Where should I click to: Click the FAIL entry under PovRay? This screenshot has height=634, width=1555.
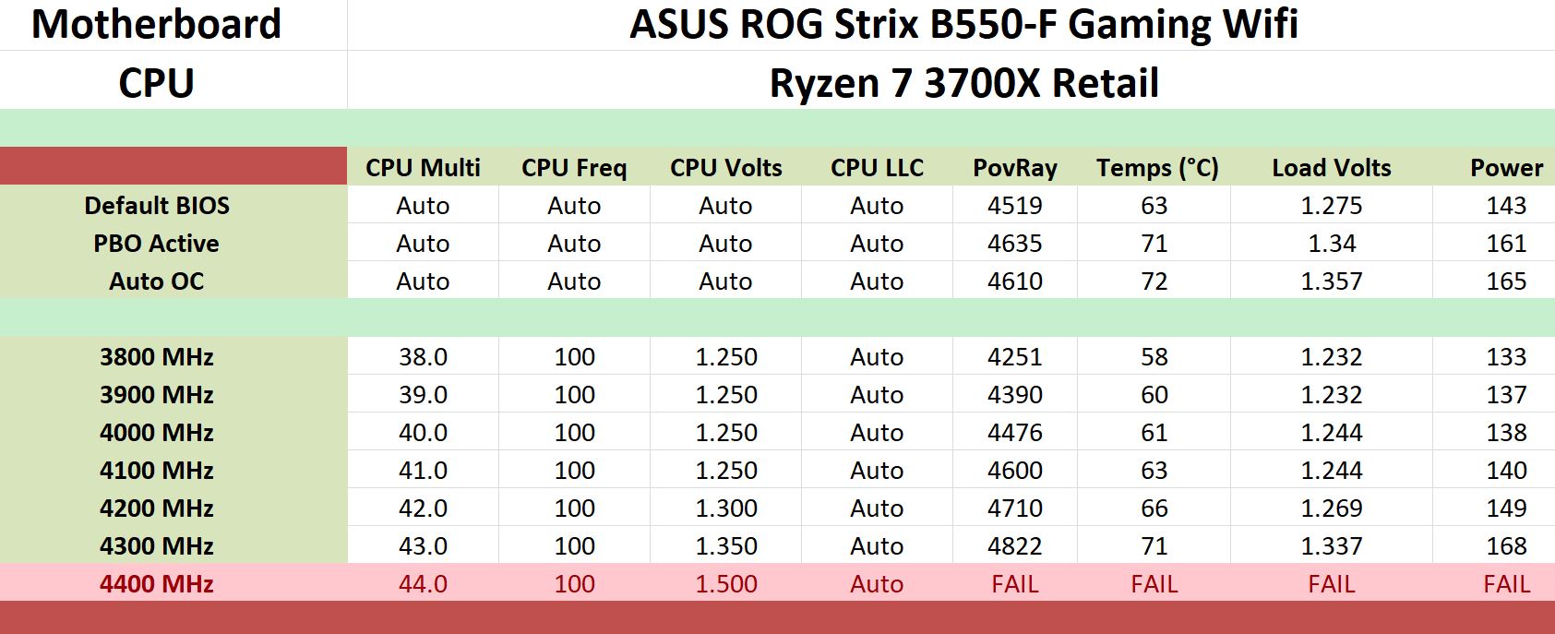(1015, 584)
